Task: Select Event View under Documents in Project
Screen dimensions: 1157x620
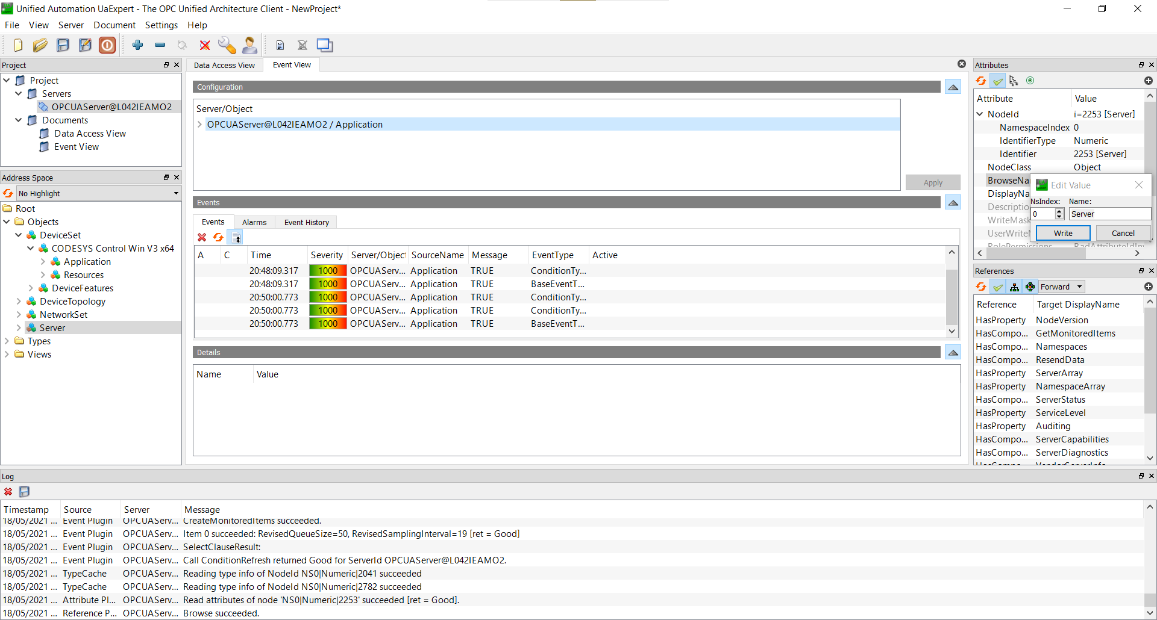Action: (77, 147)
